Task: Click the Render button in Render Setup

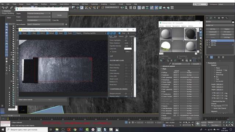Action: tap(59, 15)
